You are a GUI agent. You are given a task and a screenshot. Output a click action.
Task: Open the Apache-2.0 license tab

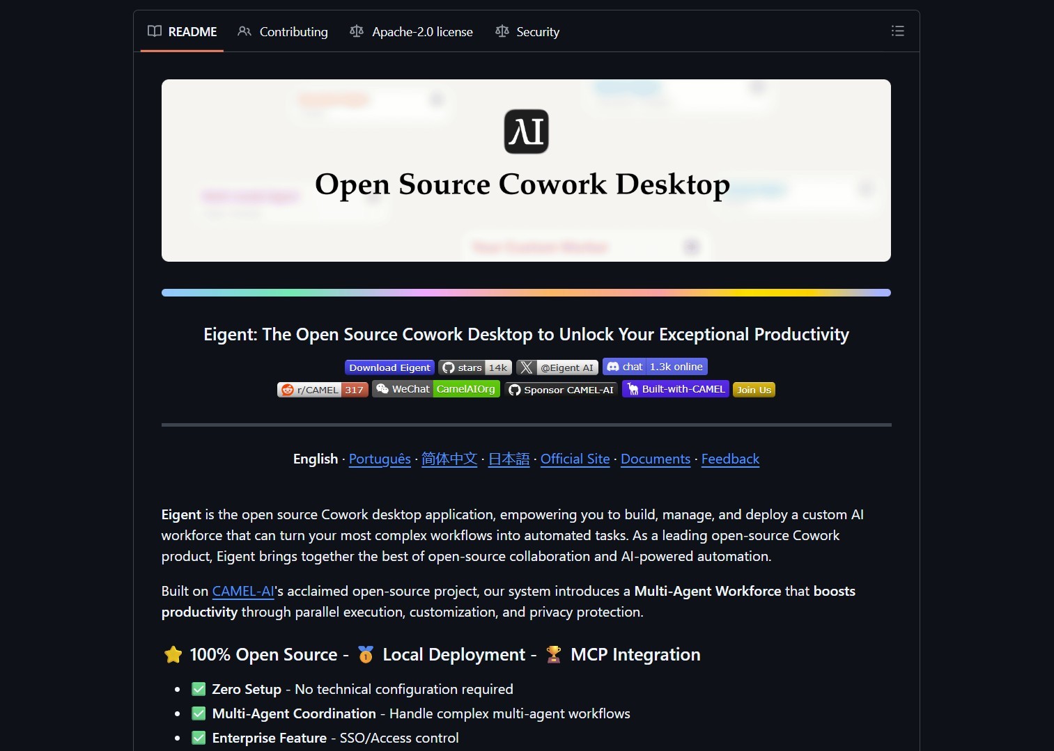point(411,31)
